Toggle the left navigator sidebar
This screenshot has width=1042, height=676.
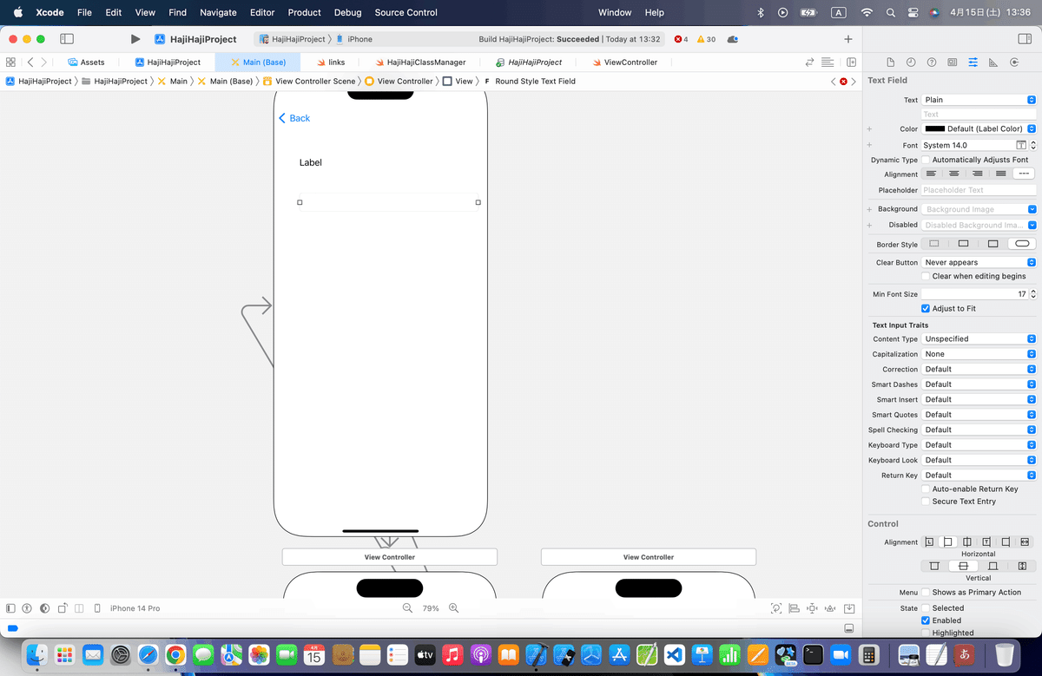pos(67,39)
